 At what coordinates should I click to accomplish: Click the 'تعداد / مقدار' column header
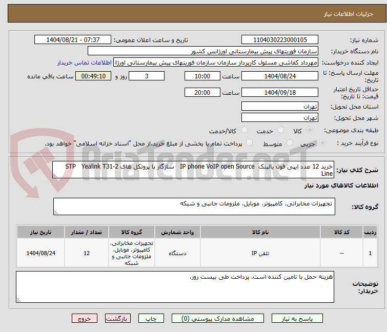87,232
